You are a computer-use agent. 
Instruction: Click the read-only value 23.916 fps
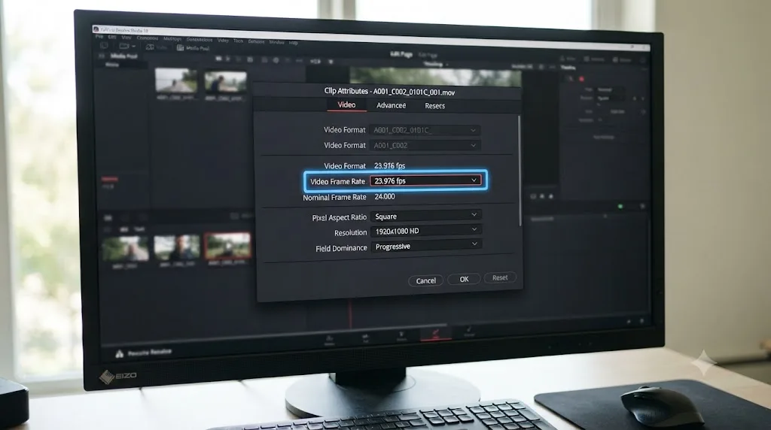pos(389,166)
